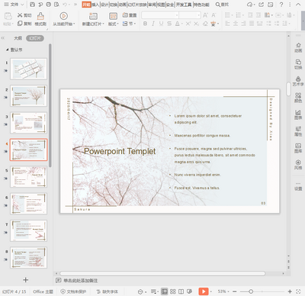Screen dimensions: 305x296
Task: Click the Format Painter (格式刷) brush icon
Action: click(x=40, y=16)
